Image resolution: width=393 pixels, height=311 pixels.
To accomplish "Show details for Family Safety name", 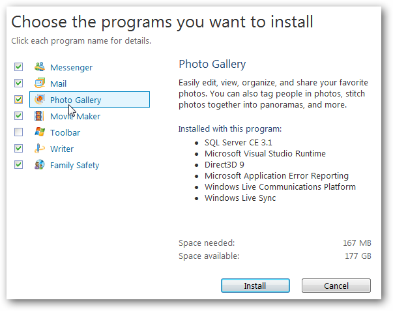I will click(74, 166).
